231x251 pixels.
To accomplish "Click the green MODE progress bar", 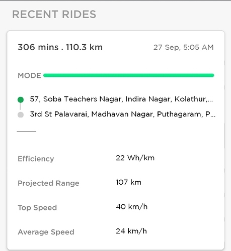I will (x=129, y=75).
